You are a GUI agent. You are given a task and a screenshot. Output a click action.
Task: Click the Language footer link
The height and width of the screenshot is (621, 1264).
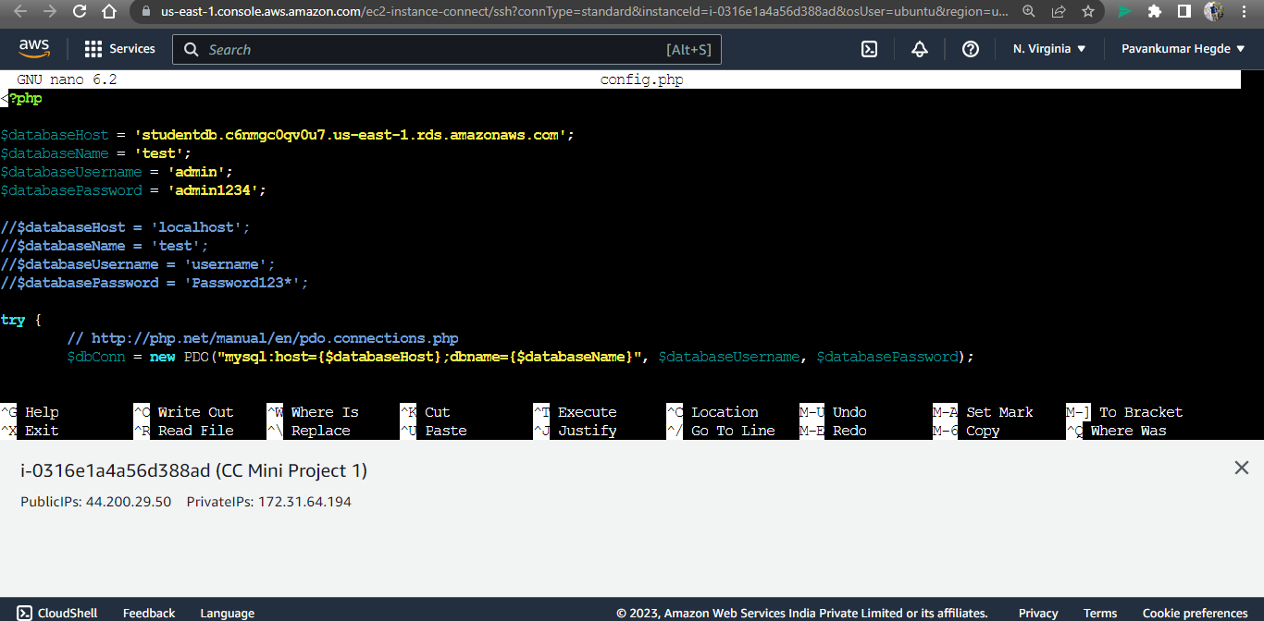point(227,613)
